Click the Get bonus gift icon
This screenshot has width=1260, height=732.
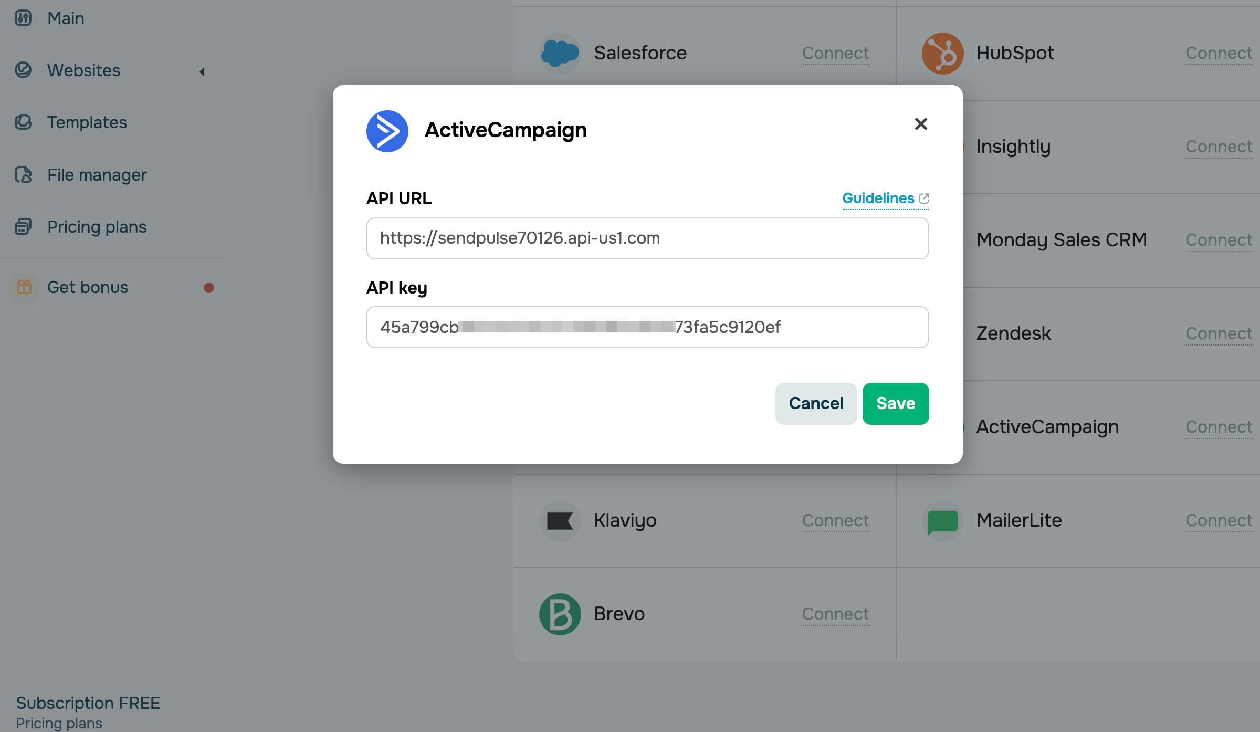point(24,287)
